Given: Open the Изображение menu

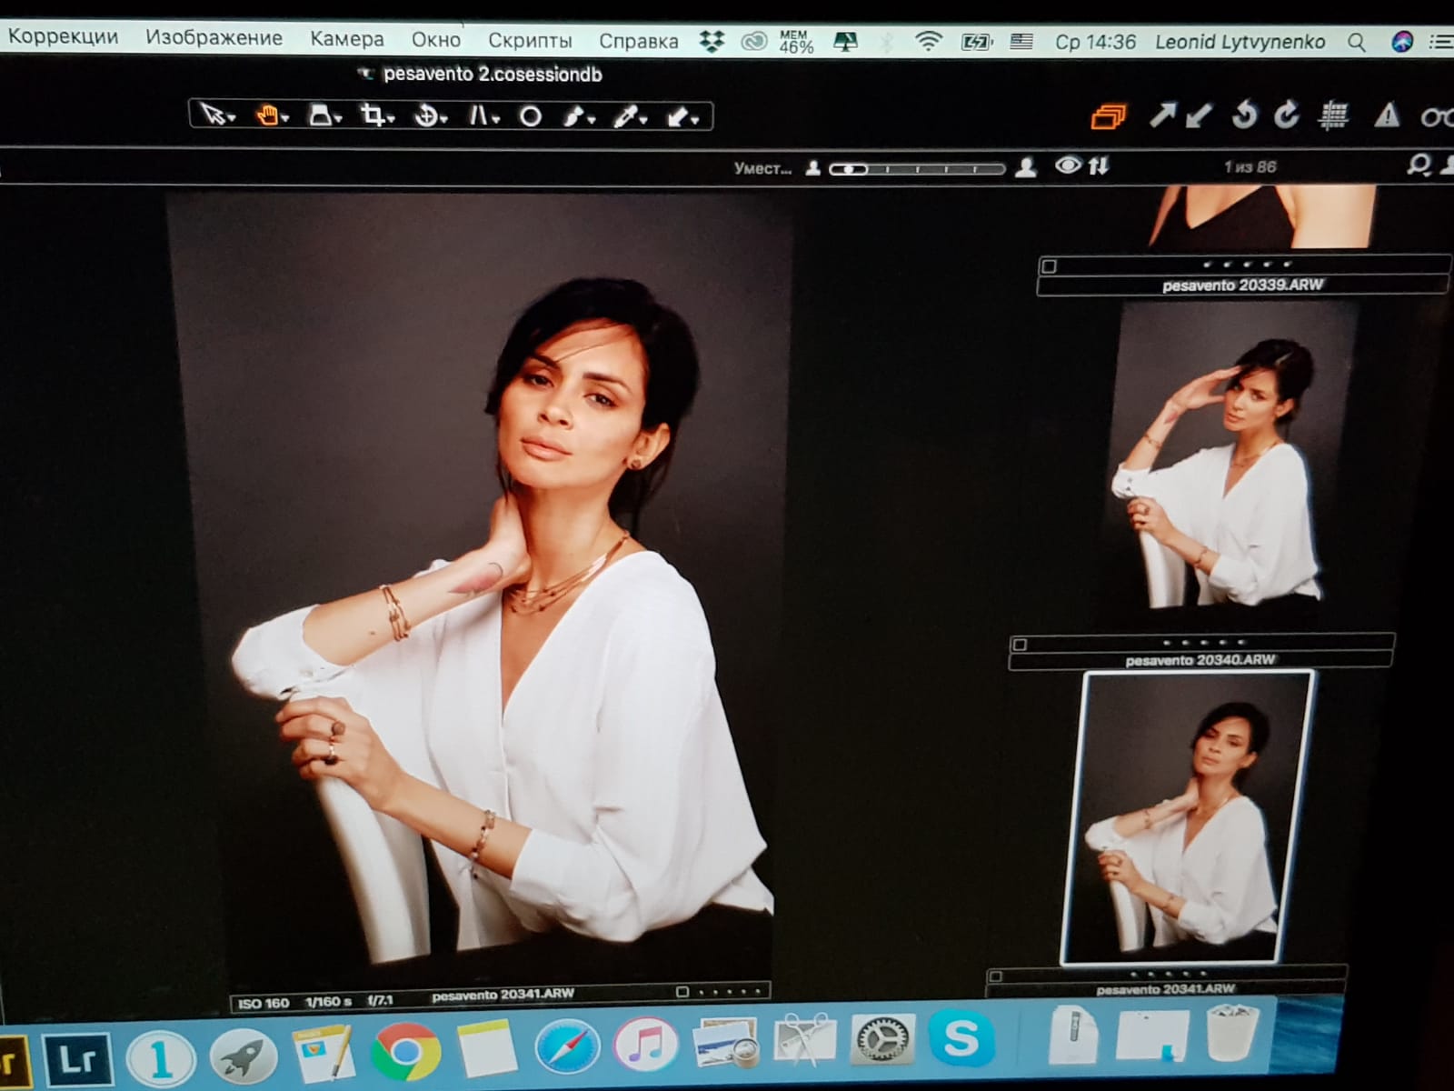Looking at the screenshot, I should pos(214,37).
